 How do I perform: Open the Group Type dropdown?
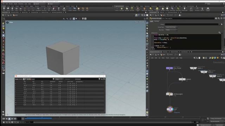coord(171,27)
